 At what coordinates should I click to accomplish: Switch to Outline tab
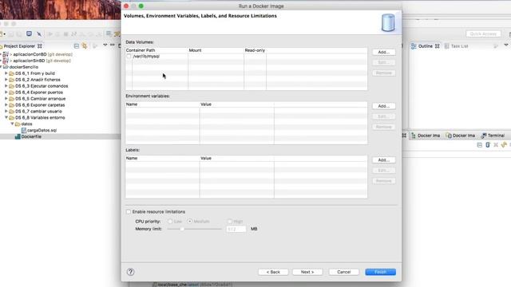tap(425, 46)
